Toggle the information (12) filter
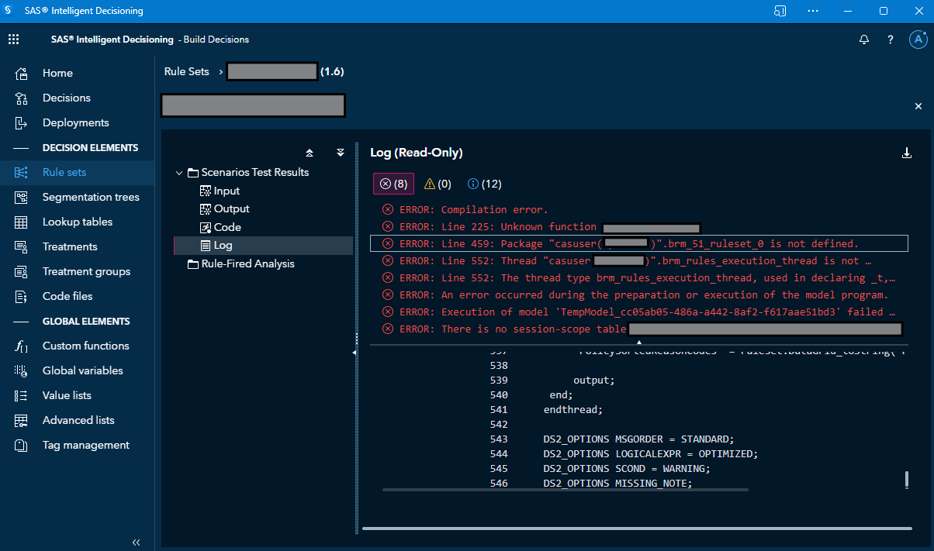 click(x=484, y=184)
